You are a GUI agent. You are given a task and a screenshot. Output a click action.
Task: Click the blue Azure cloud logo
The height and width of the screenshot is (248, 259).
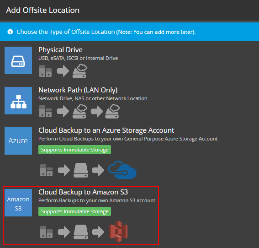122,170
